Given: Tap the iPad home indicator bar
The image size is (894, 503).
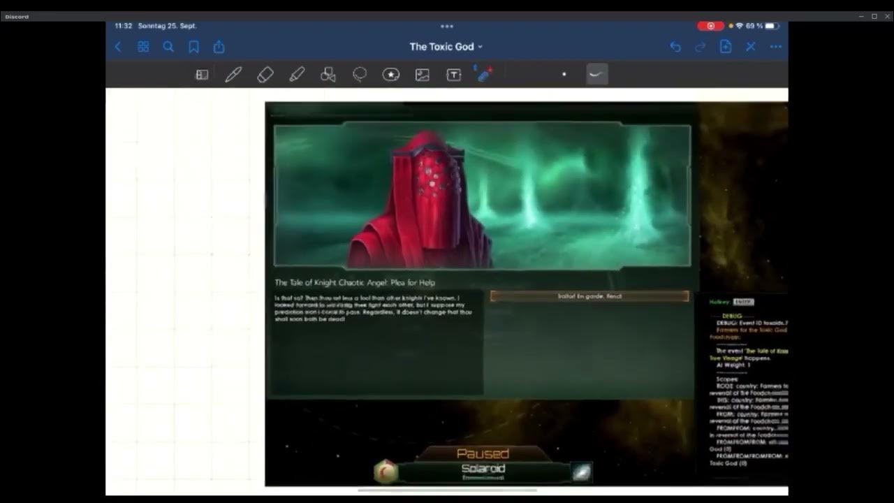Looking at the screenshot, I should [x=447, y=490].
